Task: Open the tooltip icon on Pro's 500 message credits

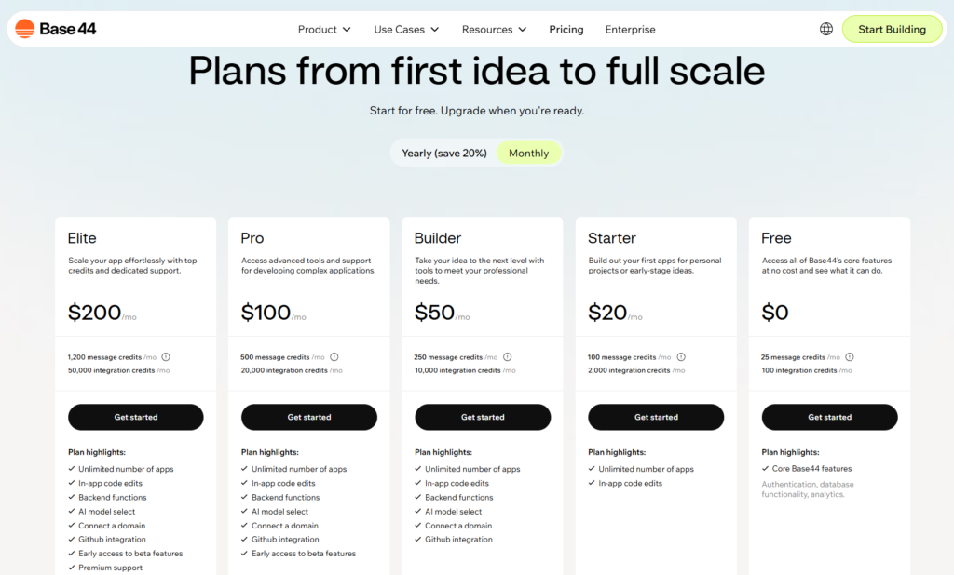Action: tap(334, 356)
